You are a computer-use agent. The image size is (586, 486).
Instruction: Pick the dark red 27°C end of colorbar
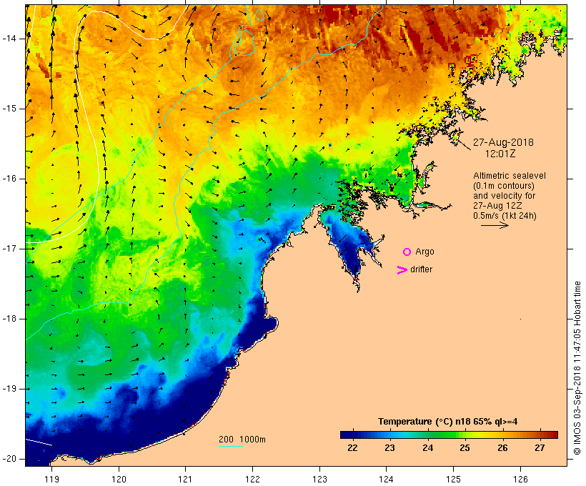point(552,435)
